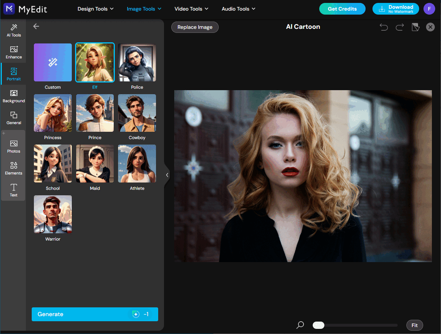Click the Get Credits button
Screen dimensions: 441x334
342,9
